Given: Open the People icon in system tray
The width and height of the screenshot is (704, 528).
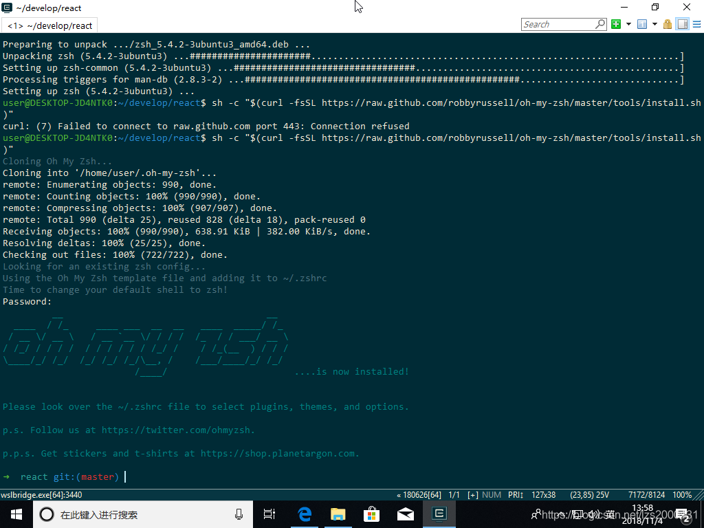Looking at the screenshot, I should pyautogui.click(x=536, y=514).
